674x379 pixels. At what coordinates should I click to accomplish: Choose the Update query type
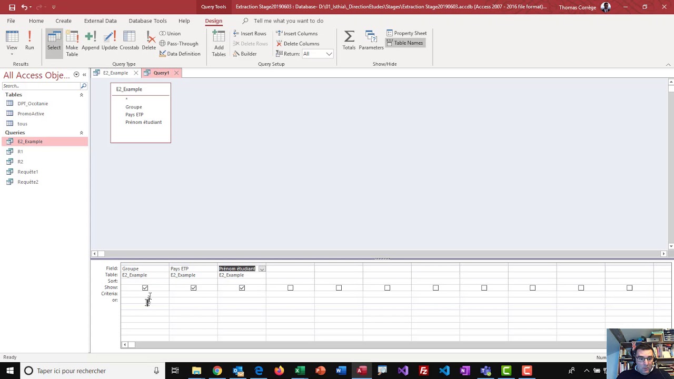click(x=110, y=41)
